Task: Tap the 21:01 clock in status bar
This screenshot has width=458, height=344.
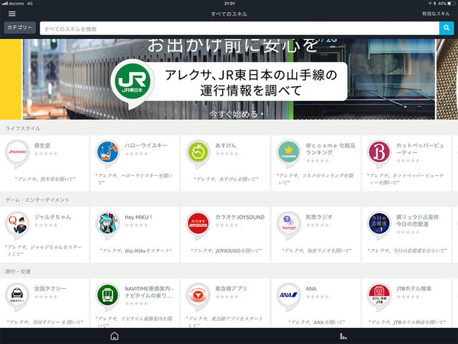Action: tap(229, 4)
